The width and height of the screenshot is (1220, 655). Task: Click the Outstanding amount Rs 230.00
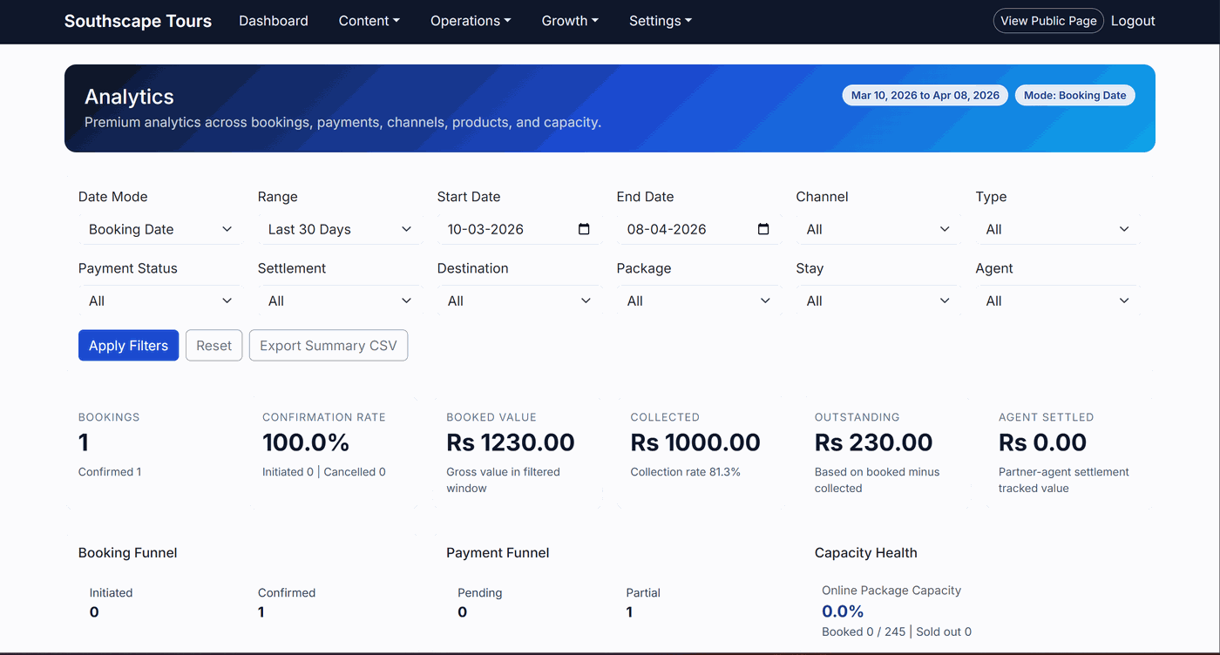pos(874,442)
